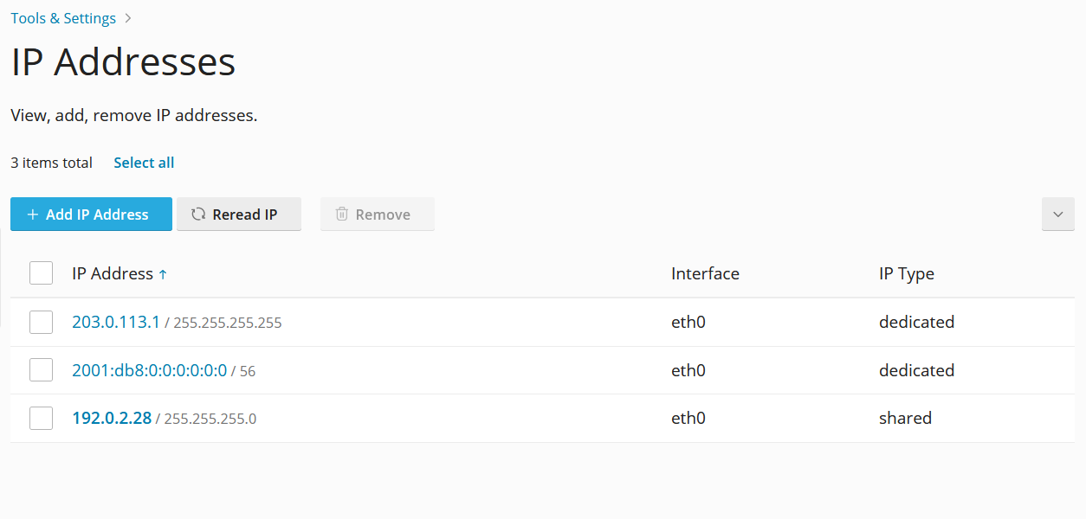
Task: Click the refresh icon on Reread IP
Action: [198, 214]
